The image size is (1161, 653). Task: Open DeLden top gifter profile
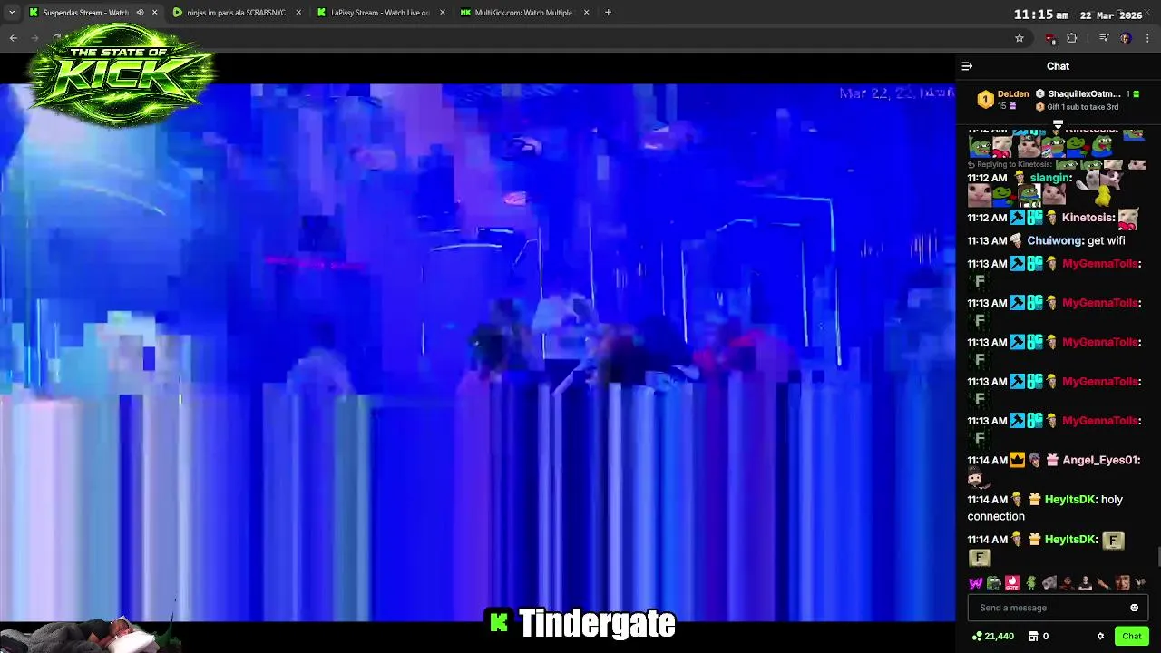tap(1013, 94)
